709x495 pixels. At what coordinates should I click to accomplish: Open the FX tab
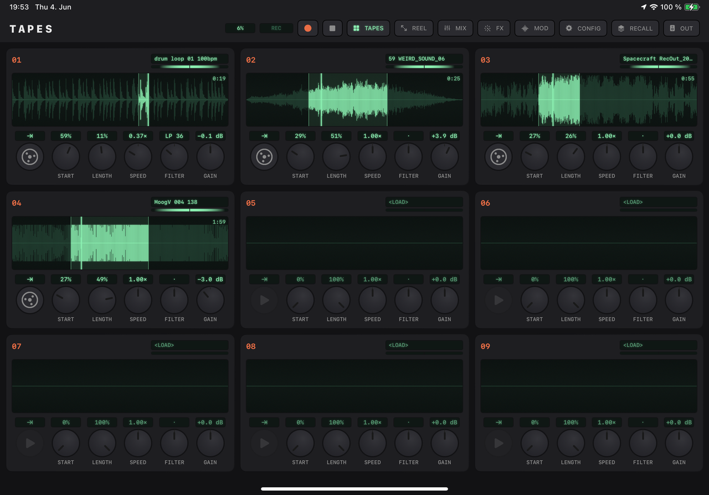[494, 28]
